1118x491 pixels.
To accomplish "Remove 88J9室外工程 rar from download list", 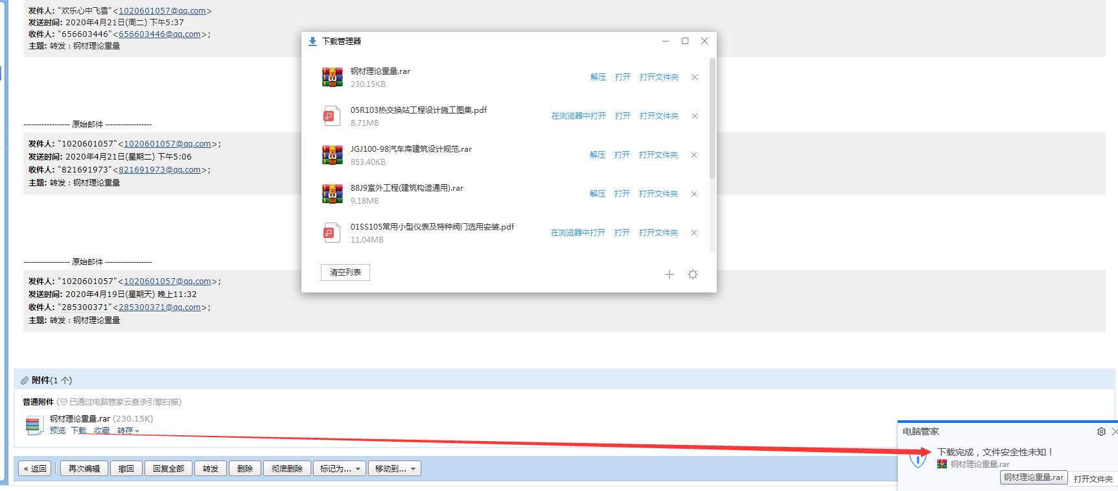I will pyautogui.click(x=694, y=194).
